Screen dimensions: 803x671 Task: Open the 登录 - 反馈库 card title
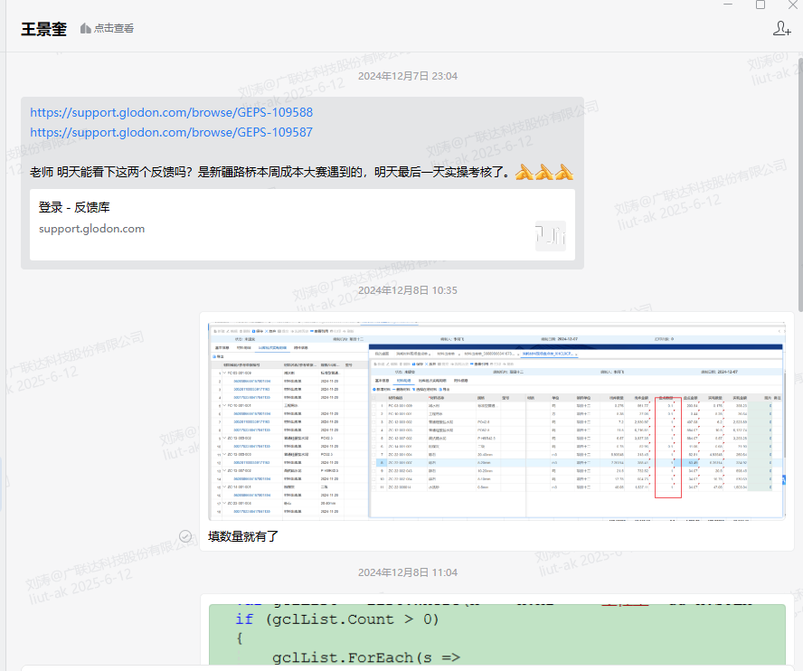point(74,207)
